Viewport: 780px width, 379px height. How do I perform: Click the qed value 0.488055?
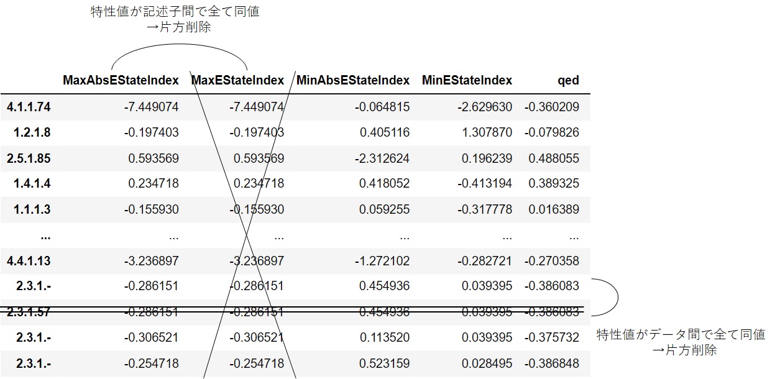click(x=553, y=158)
